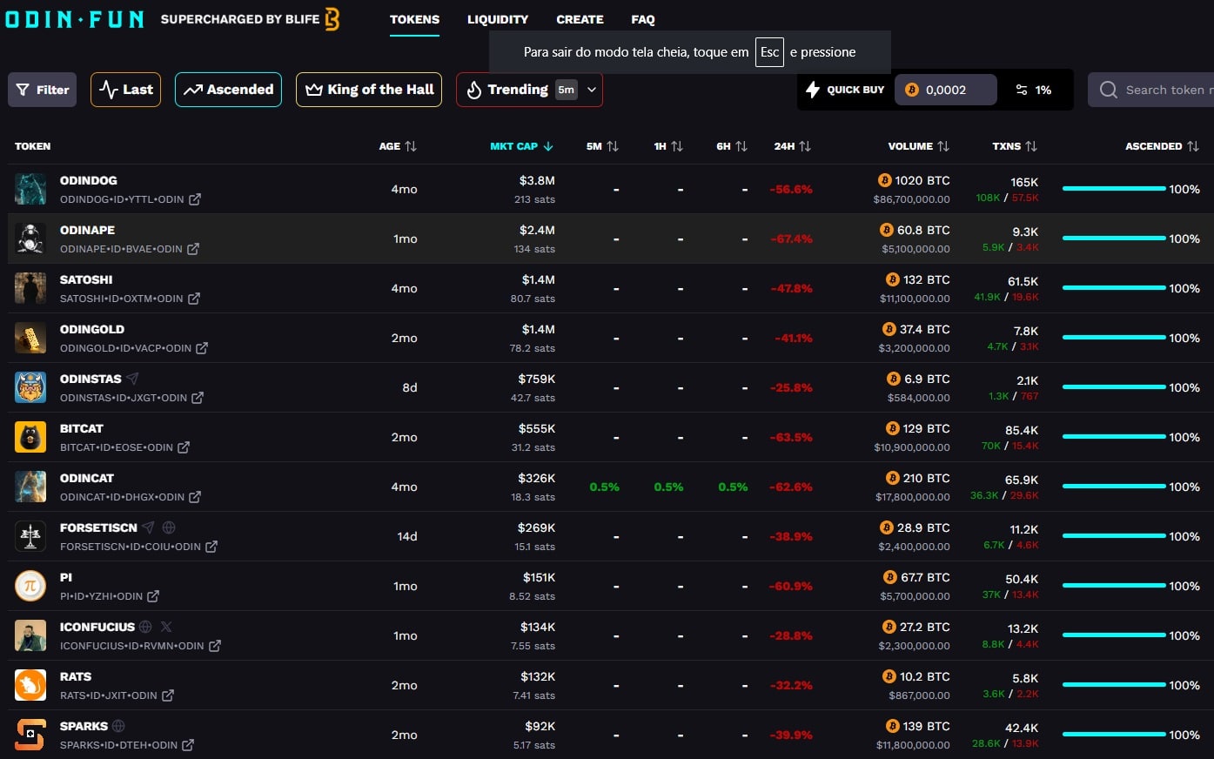Open ICONFUCIUS external link icon
Image resolution: width=1214 pixels, height=759 pixels.
tap(215, 646)
